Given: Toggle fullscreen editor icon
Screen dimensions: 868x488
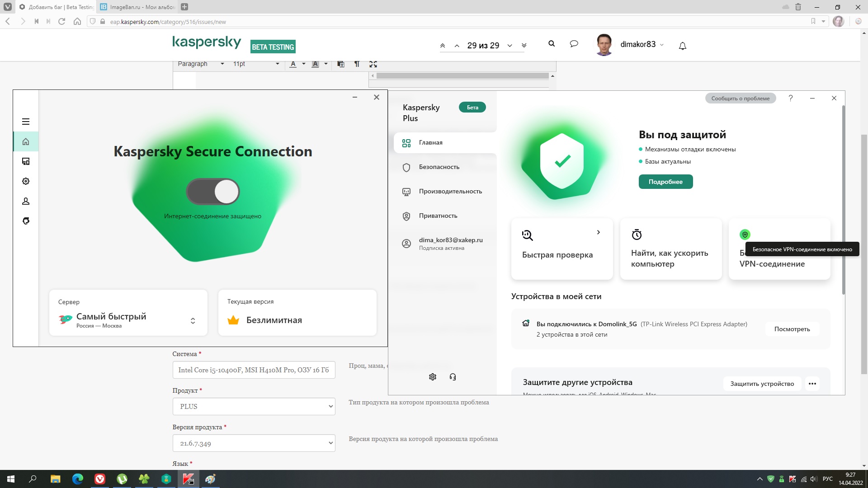Looking at the screenshot, I should (373, 64).
